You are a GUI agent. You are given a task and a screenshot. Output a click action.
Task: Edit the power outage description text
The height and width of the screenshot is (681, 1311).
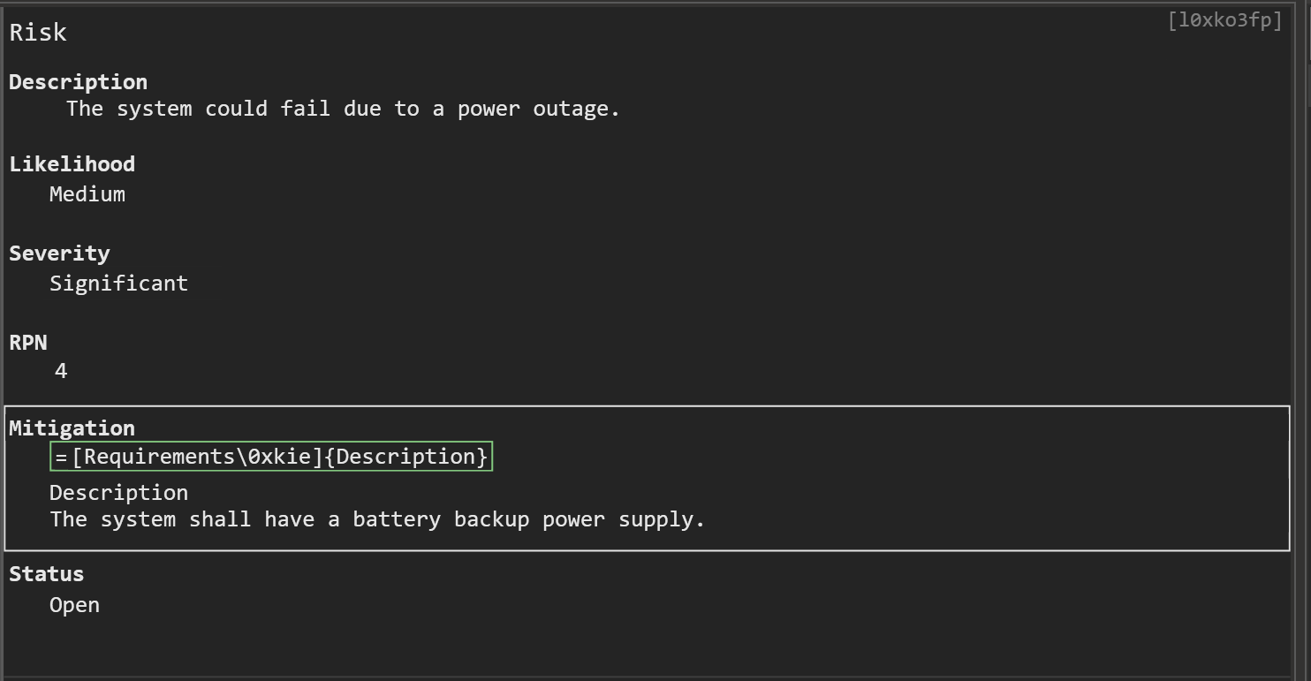pos(343,109)
